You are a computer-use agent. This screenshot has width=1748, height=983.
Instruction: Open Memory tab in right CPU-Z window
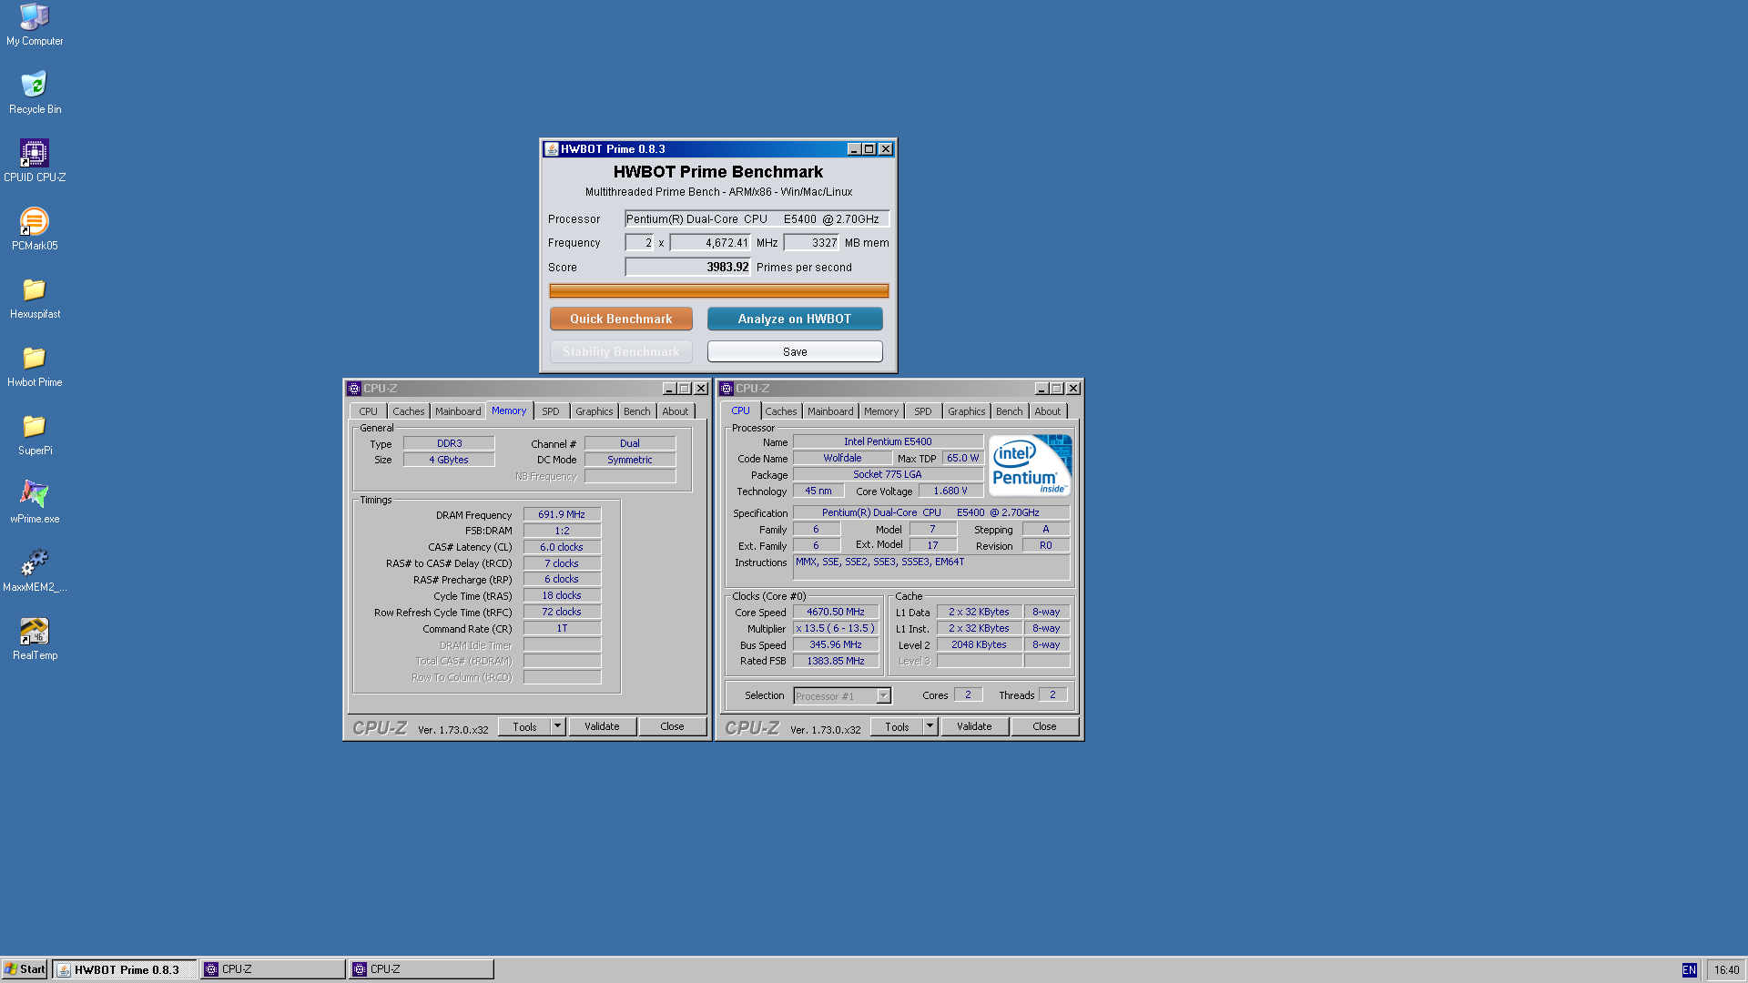point(881,411)
